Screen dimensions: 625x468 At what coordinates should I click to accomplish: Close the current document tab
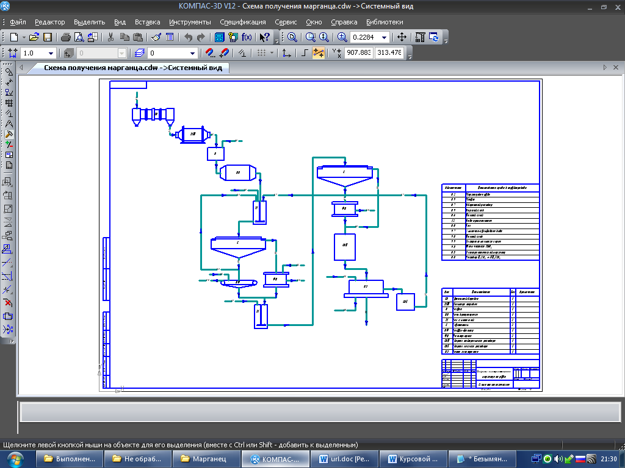[x=616, y=68]
